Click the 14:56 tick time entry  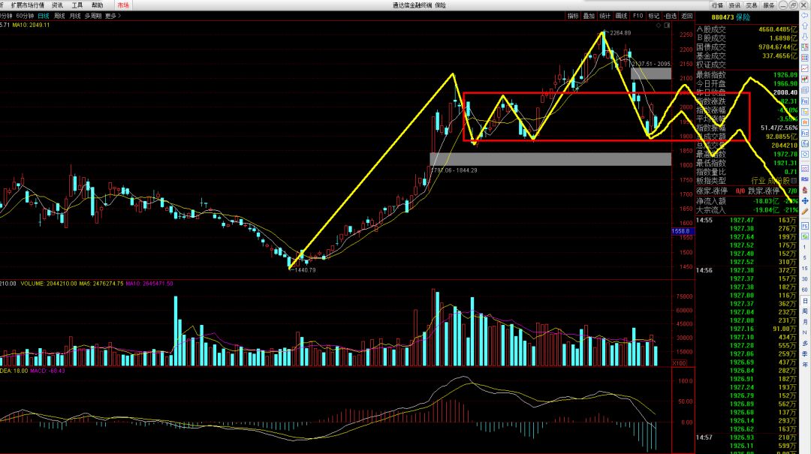point(704,270)
